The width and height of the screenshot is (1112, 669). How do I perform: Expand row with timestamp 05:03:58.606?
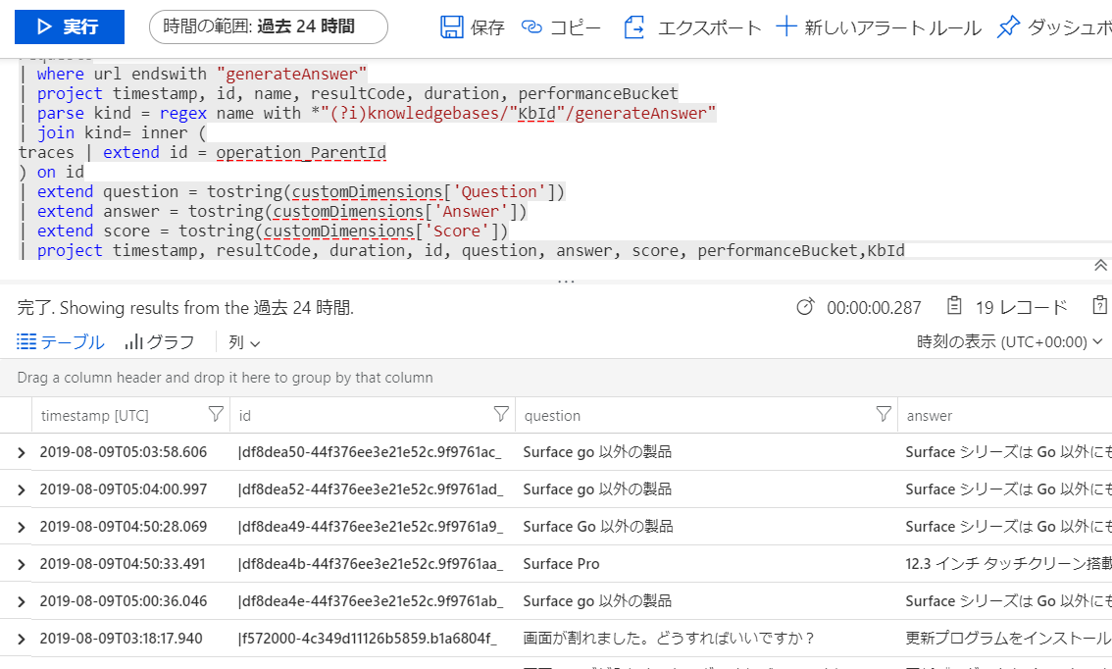(22, 452)
